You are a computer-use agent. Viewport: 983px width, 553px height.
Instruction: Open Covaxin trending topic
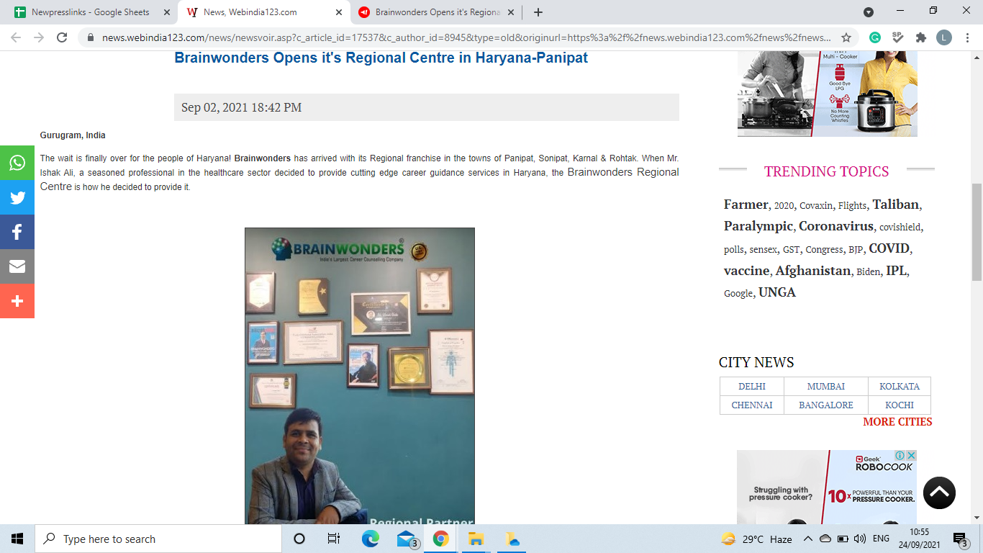tap(816, 205)
